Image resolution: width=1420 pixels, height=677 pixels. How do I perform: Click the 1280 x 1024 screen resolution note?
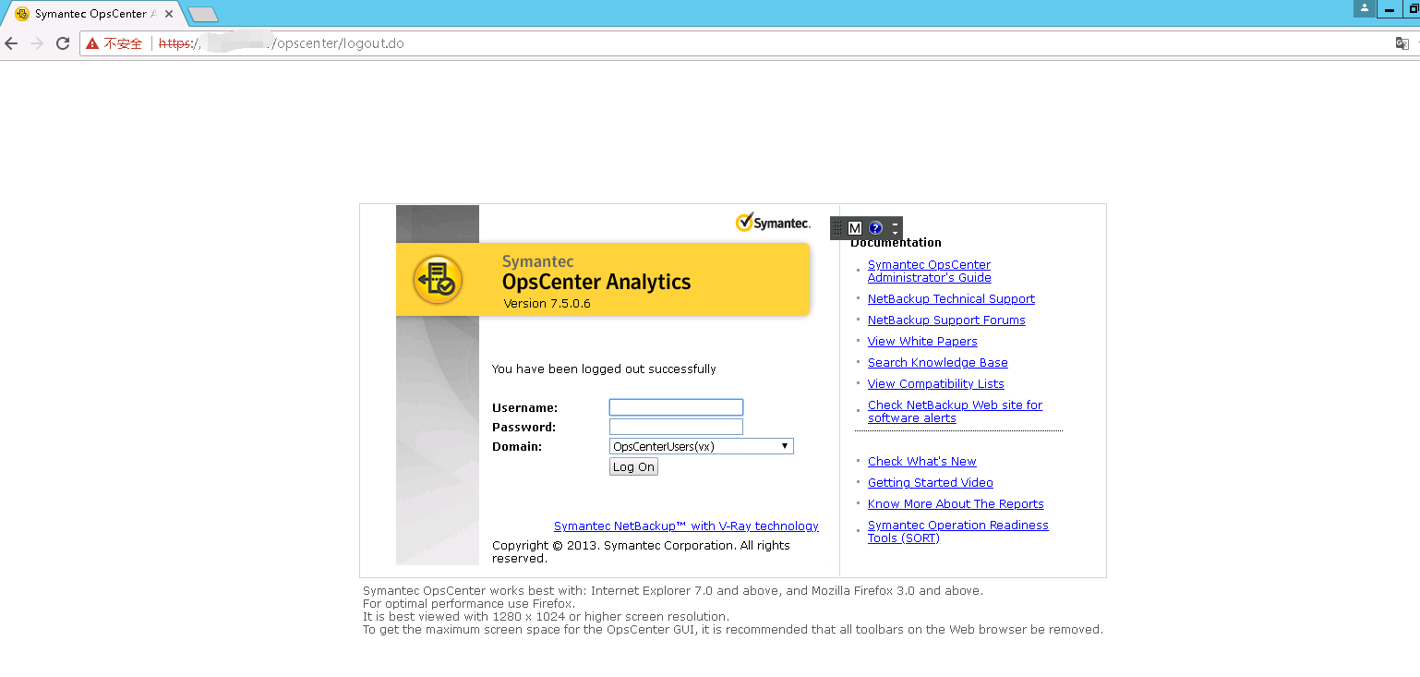[546, 616]
